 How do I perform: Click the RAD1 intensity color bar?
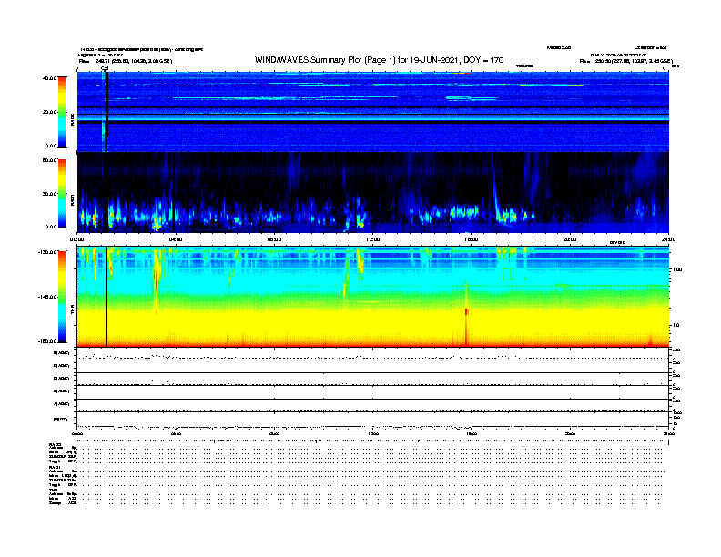[x=62, y=194]
